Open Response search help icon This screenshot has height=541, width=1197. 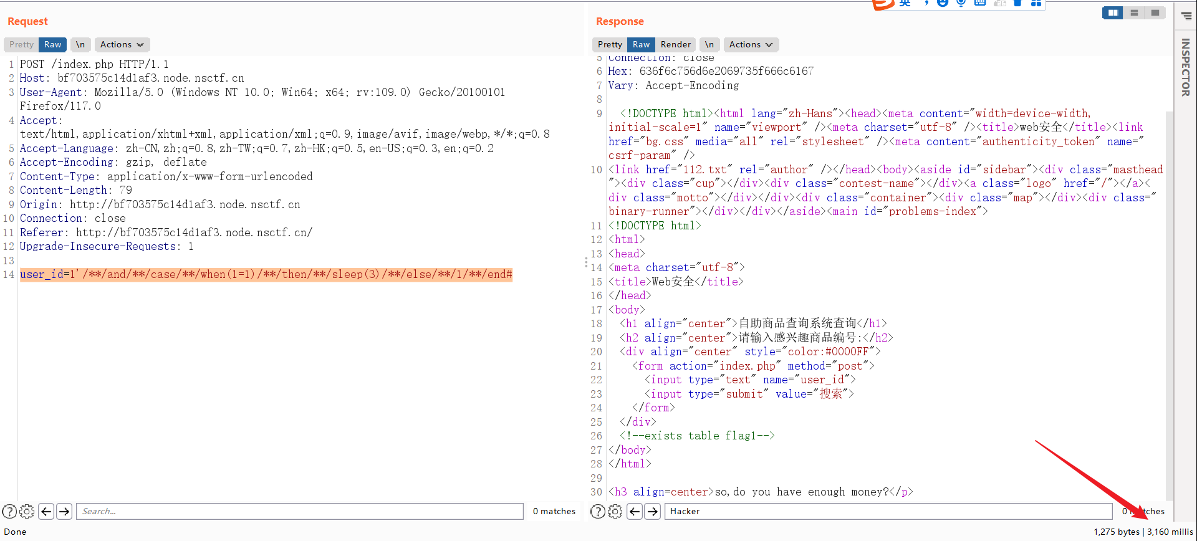(597, 512)
